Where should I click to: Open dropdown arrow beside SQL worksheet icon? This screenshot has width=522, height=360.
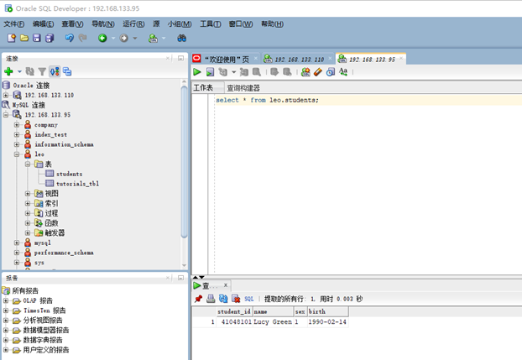pos(164,39)
